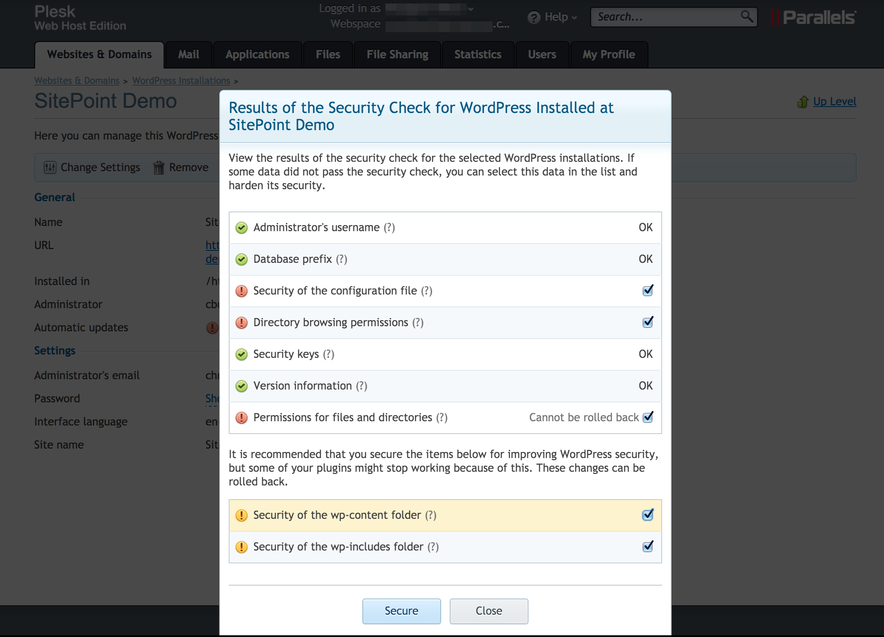Follow the Websites & Domains breadcrumb link

77,80
